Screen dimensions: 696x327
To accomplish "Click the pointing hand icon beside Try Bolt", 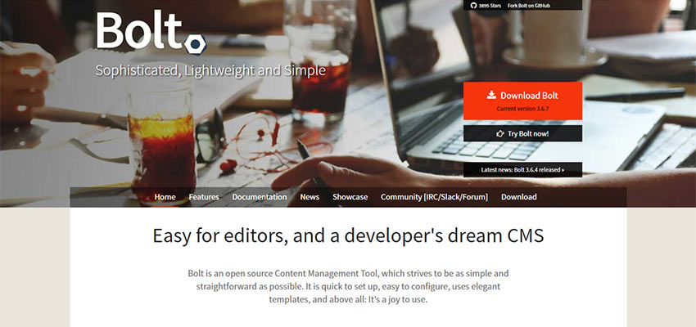I will tap(500, 133).
